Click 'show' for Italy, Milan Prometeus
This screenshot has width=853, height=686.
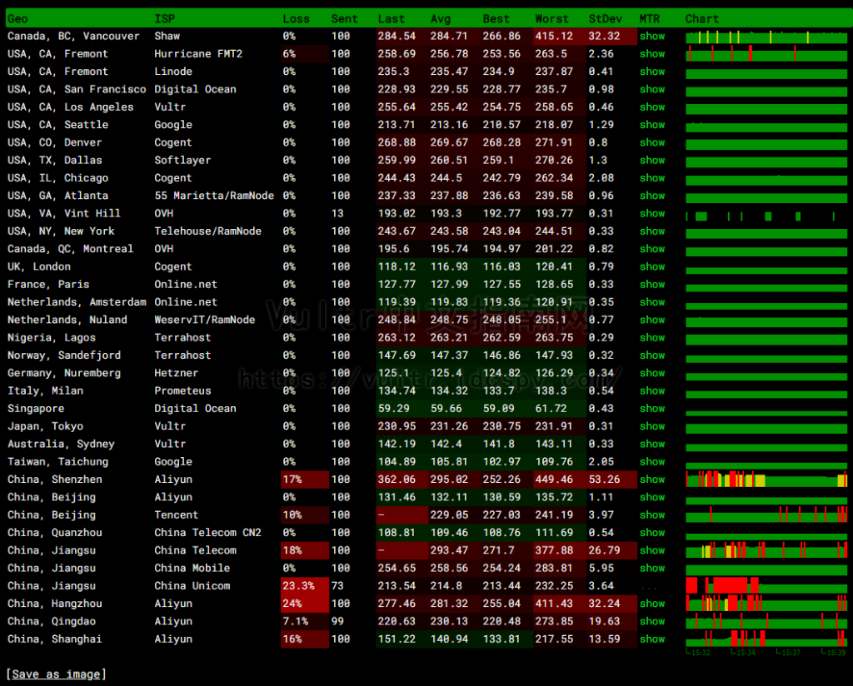(x=652, y=390)
